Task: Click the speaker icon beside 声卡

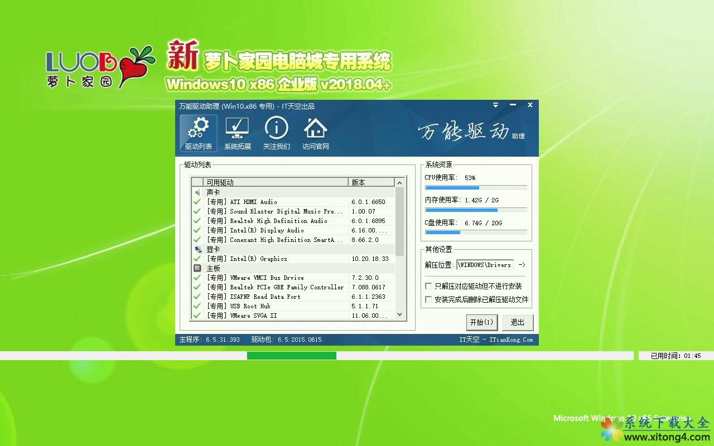Action: point(197,192)
